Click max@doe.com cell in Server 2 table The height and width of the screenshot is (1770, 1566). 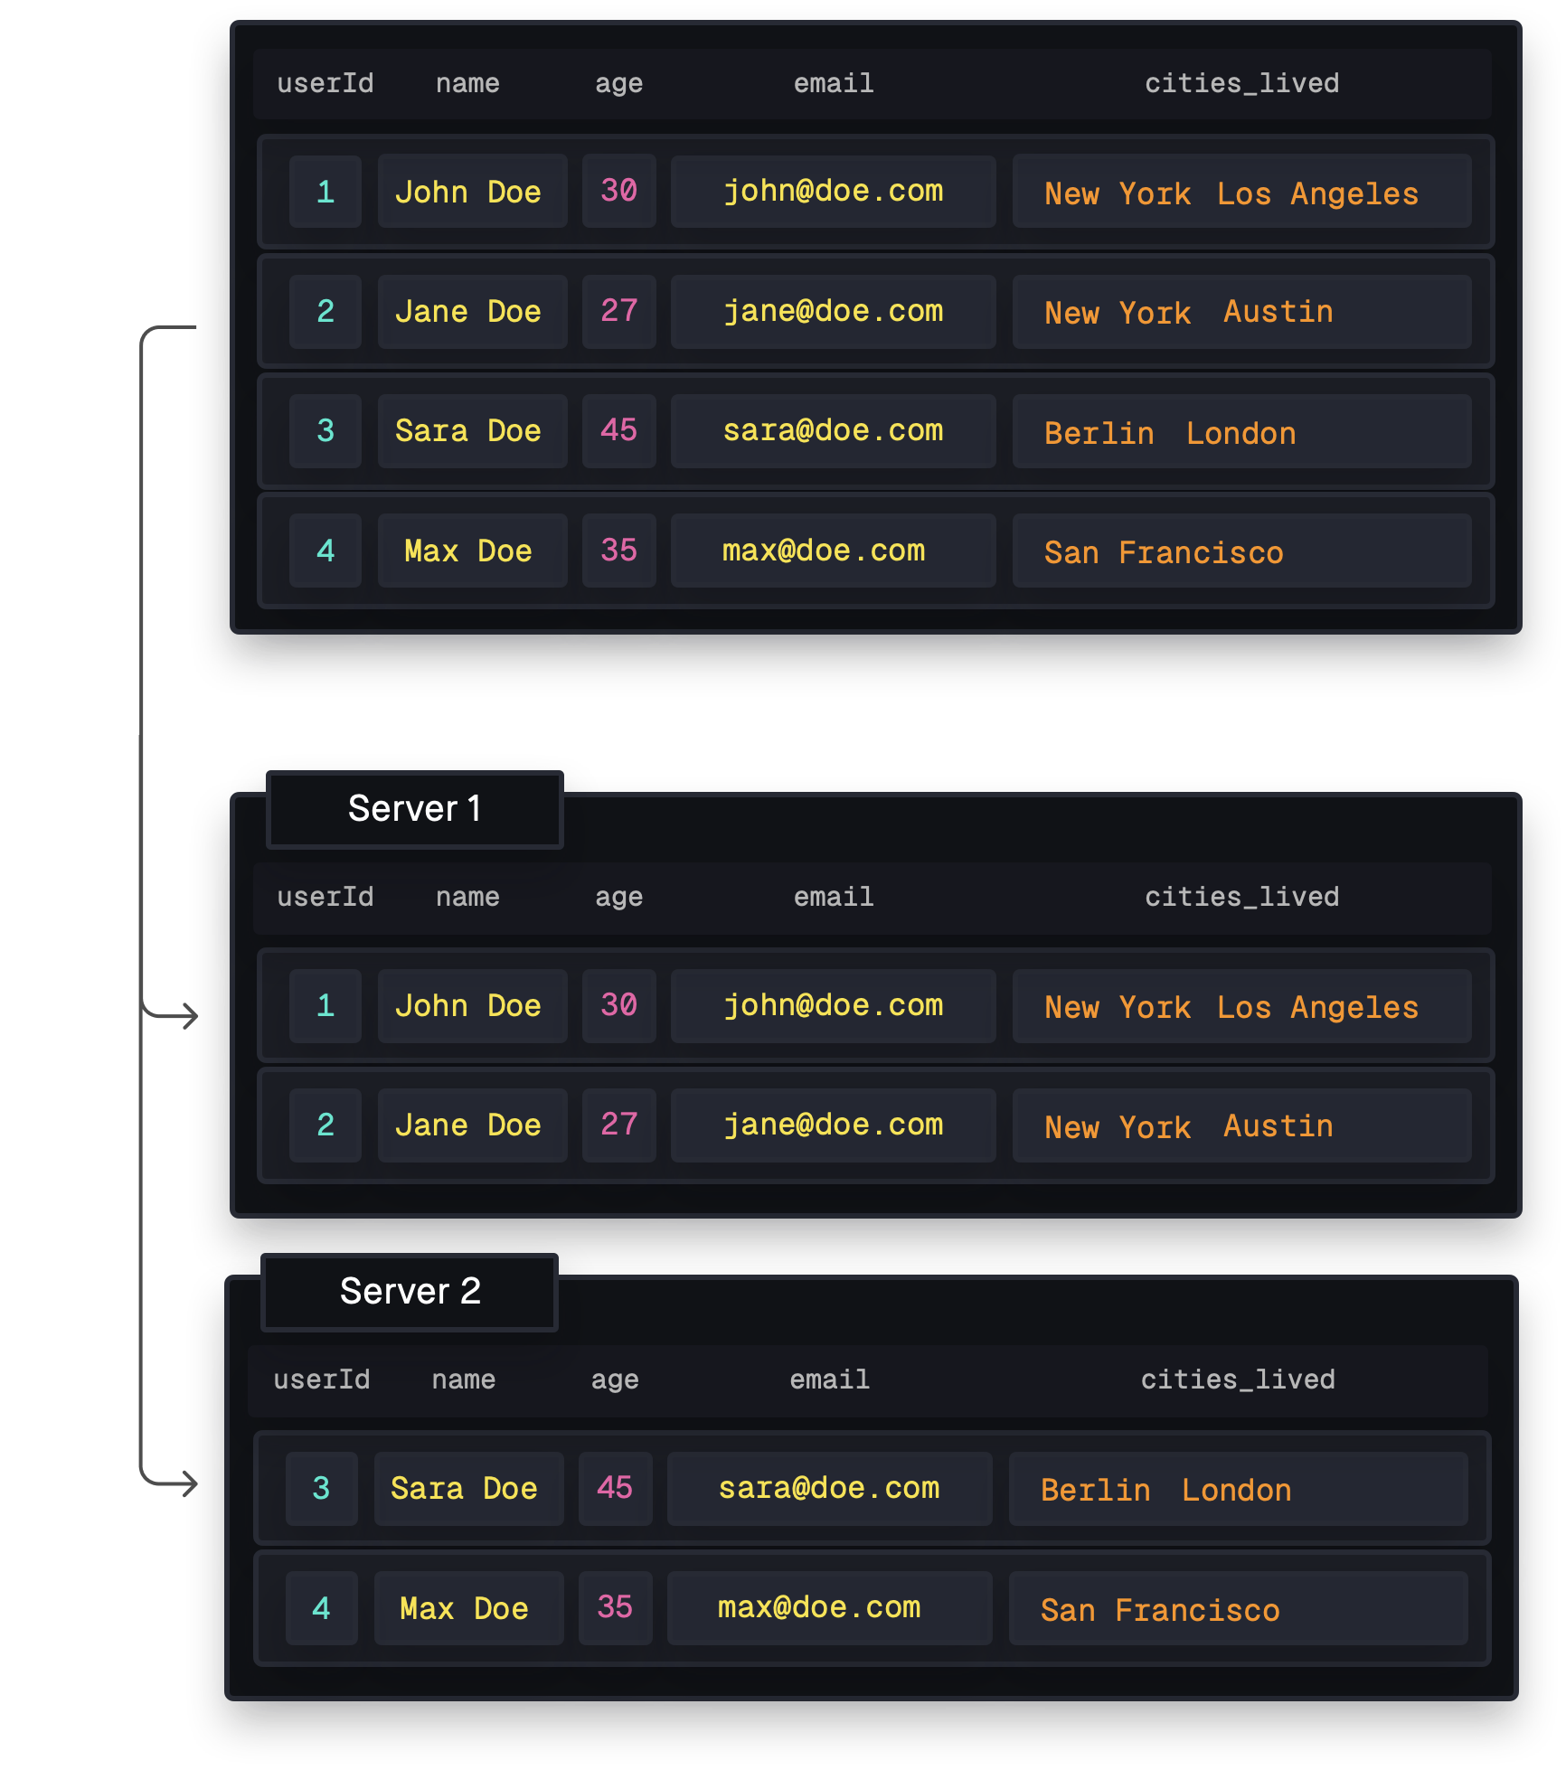point(829,1608)
